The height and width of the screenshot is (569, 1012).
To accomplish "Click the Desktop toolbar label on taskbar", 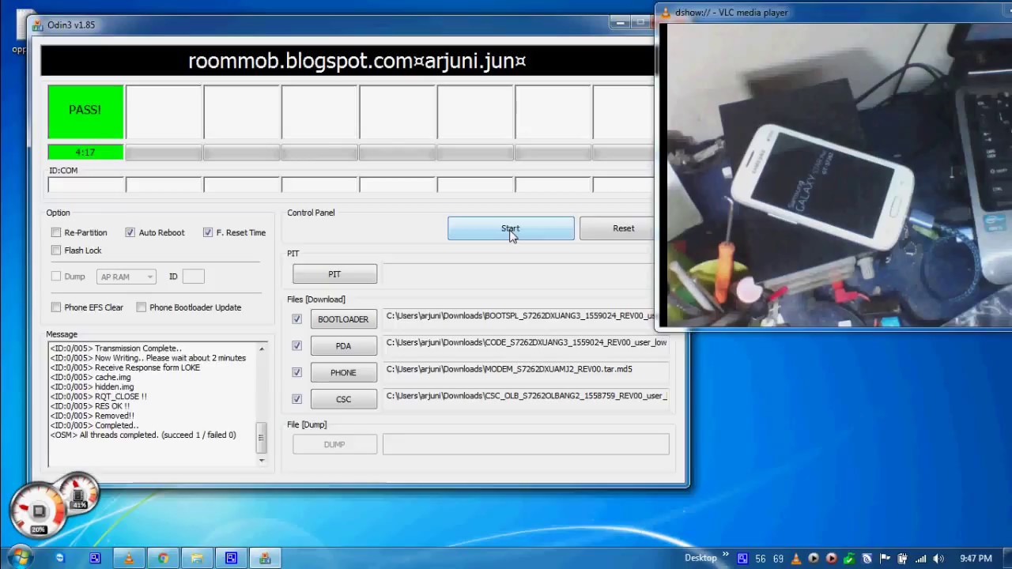I will (x=700, y=558).
